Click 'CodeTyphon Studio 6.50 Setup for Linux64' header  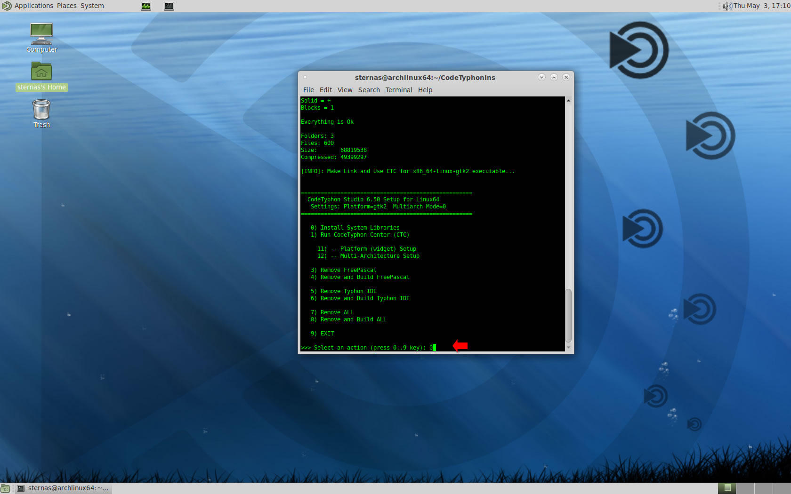pyautogui.click(x=373, y=199)
